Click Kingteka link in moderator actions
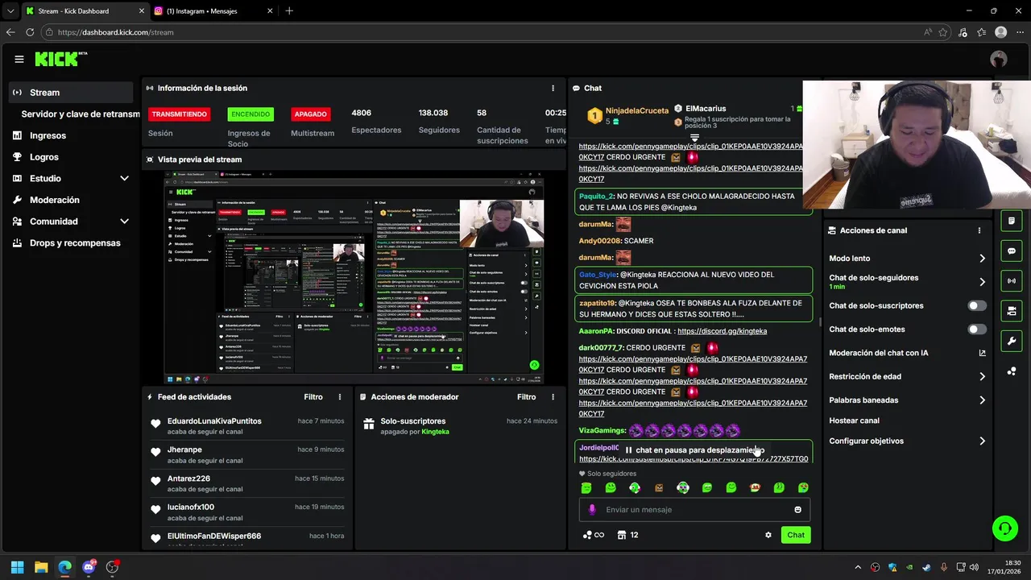The height and width of the screenshot is (580, 1031). [435, 432]
